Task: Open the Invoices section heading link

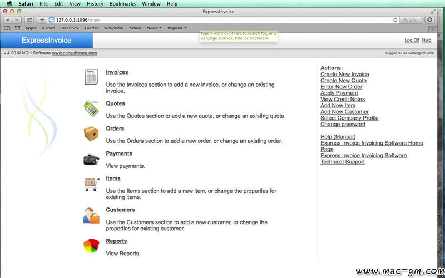Action: [117, 72]
